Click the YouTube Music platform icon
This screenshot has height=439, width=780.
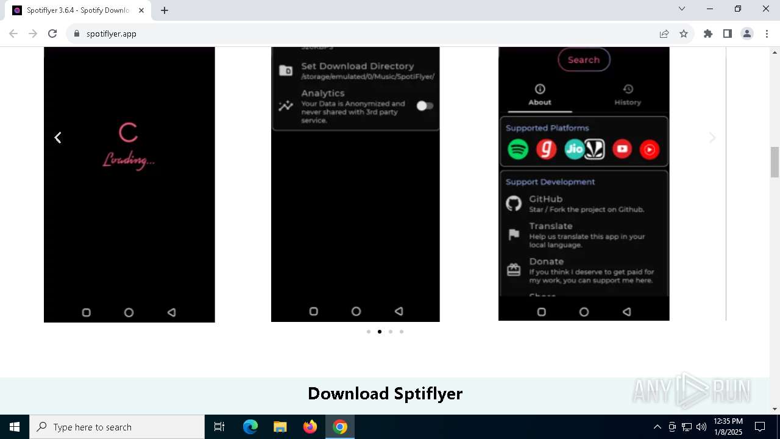coord(650,149)
